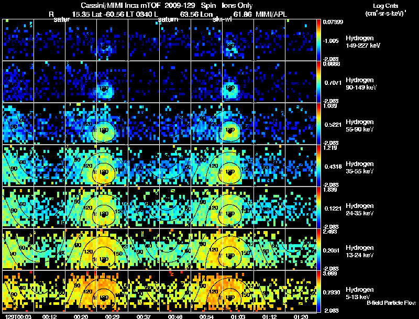Open the 129T00:03 panel in Hydrogen 13-24 keV row
419x319 pixels.
[x=18, y=250]
